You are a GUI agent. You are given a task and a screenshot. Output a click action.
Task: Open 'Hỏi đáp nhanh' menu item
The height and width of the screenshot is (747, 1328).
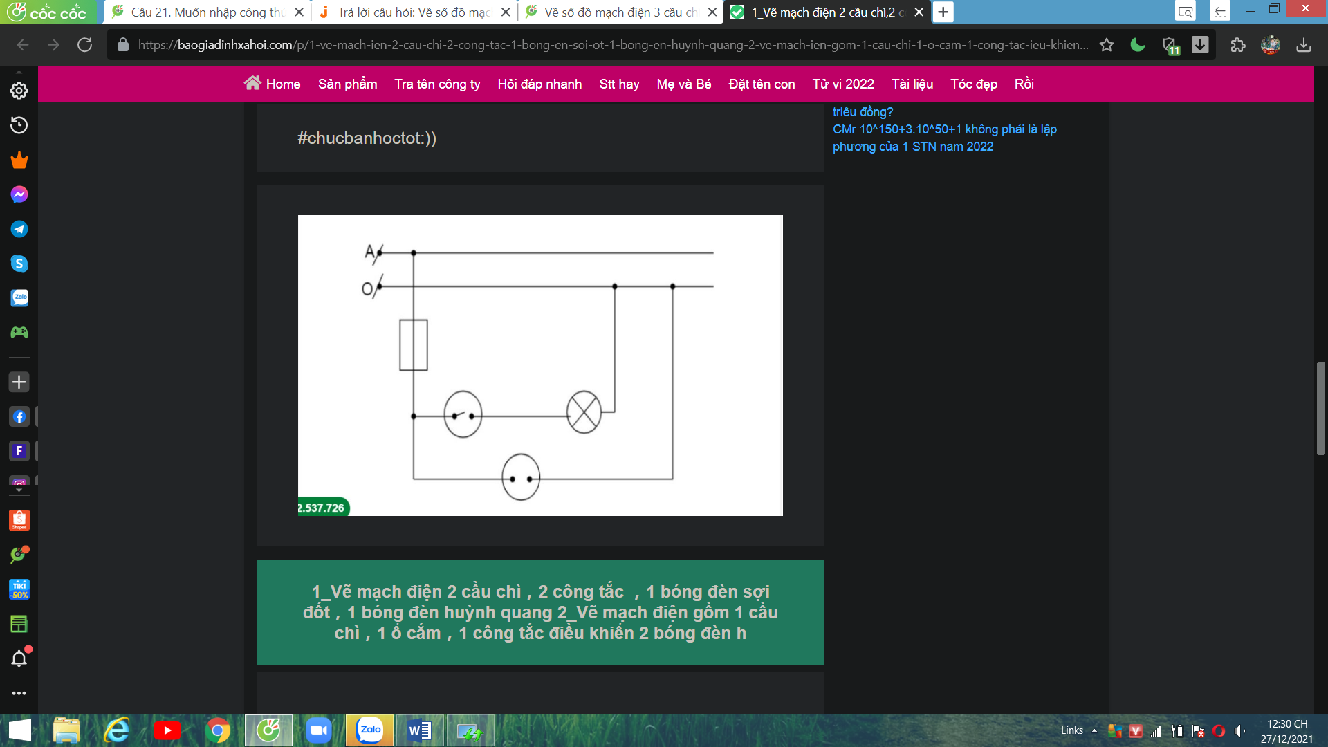coord(539,84)
